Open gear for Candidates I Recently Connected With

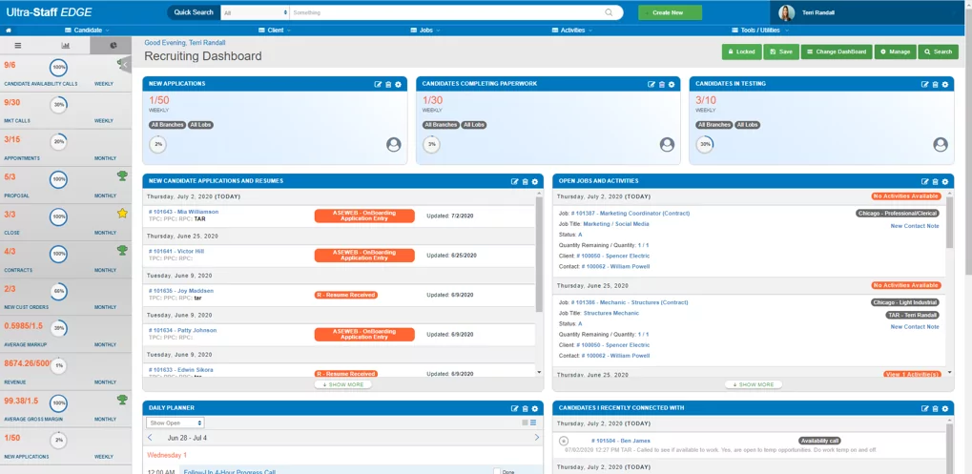click(945, 408)
